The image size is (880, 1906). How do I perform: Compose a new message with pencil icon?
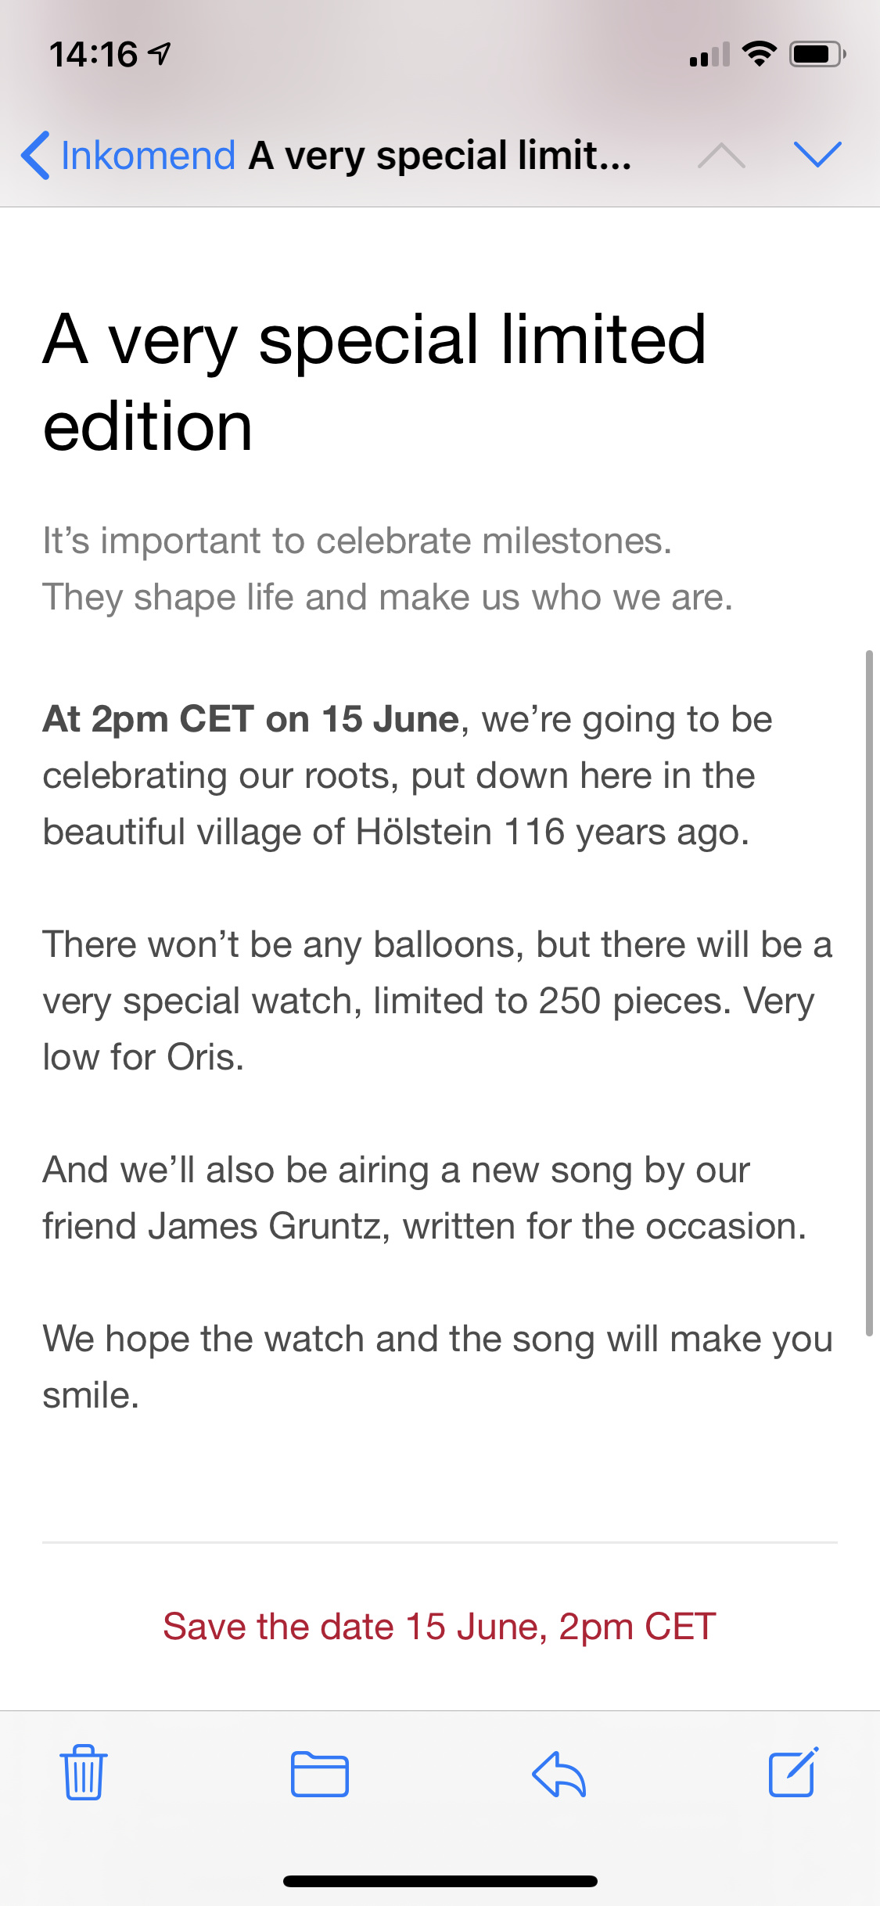[x=793, y=1772]
